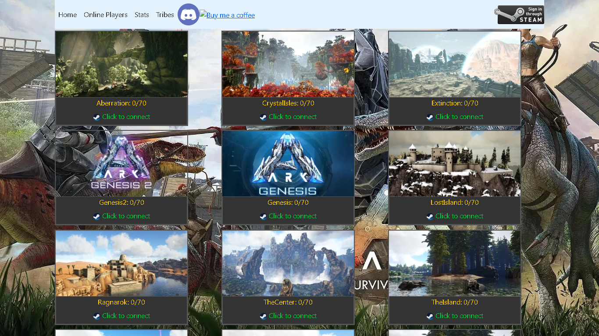Viewport: 599px width, 336px height.
Task: Click the Steam icon under Extinction
Action: click(x=430, y=117)
